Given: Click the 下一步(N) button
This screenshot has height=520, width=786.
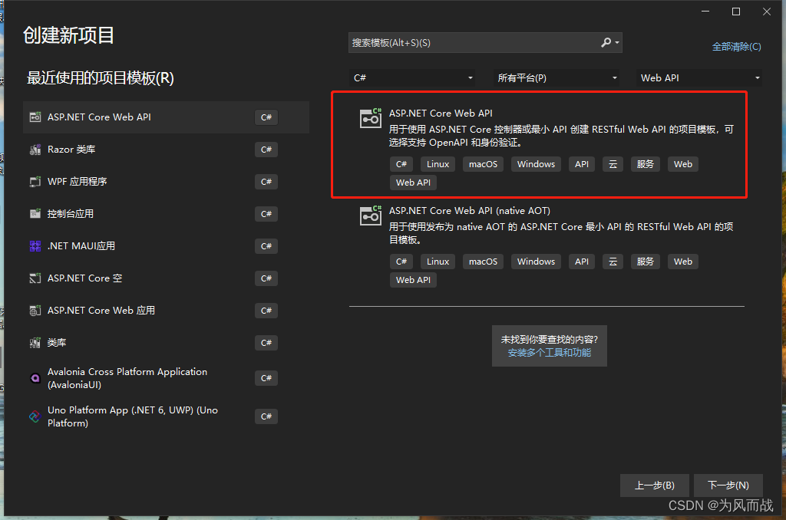Looking at the screenshot, I should click(x=728, y=485).
